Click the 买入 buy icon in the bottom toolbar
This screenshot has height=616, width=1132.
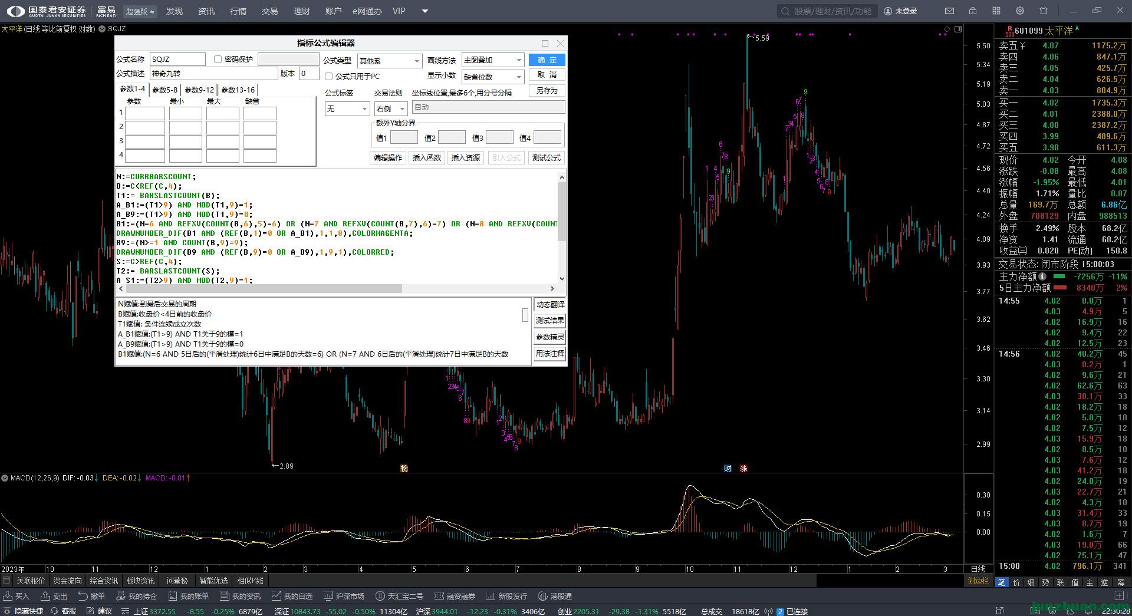click(x=8, y=596)
